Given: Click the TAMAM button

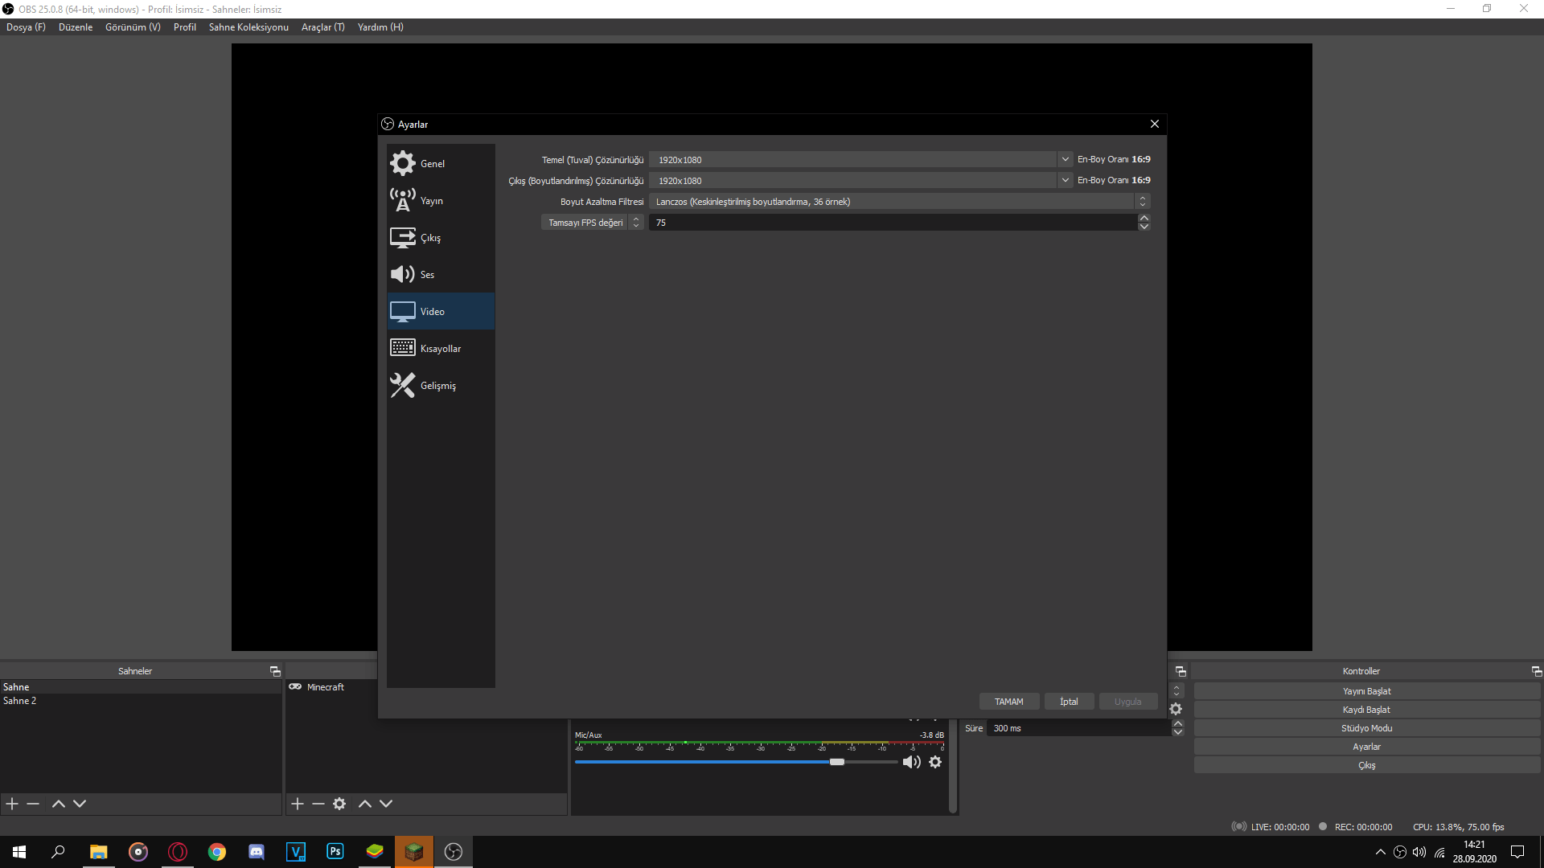Looking at the screenshot, I should [1008, 702].
